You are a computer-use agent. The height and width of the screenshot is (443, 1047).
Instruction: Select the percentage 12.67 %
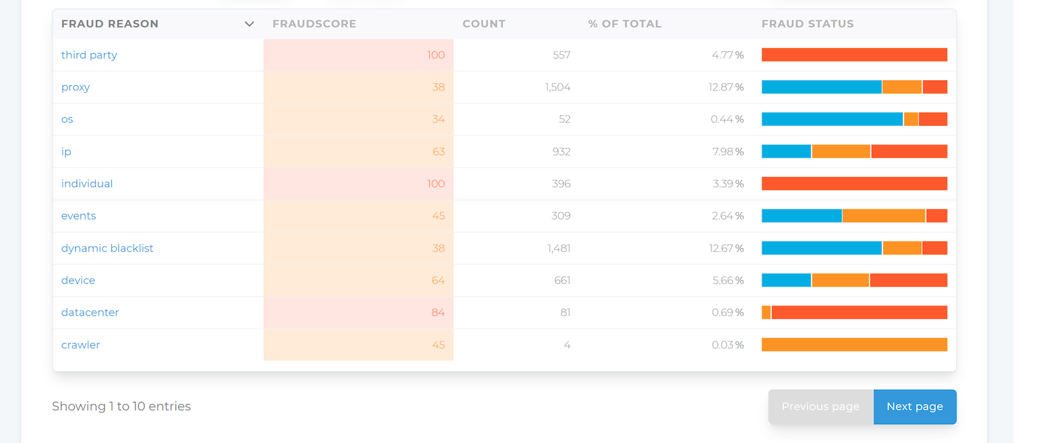click(x=726, y=248)
